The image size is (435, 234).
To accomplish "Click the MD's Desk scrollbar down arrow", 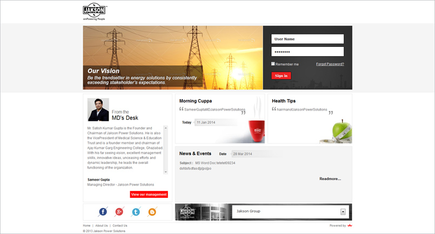I will tap(165, 172).
